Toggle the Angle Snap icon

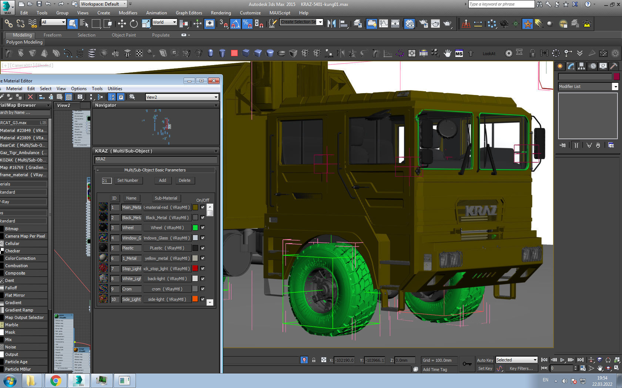point(235,24)
